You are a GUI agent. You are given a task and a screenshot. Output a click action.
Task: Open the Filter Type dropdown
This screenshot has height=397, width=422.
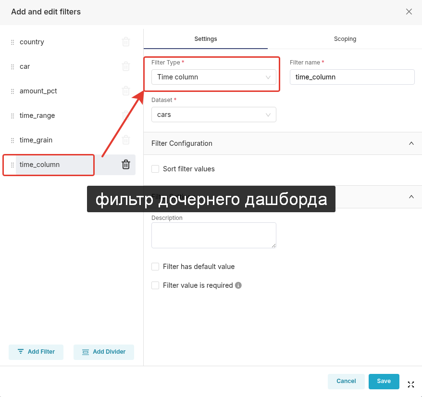click(x=213, y=77)
